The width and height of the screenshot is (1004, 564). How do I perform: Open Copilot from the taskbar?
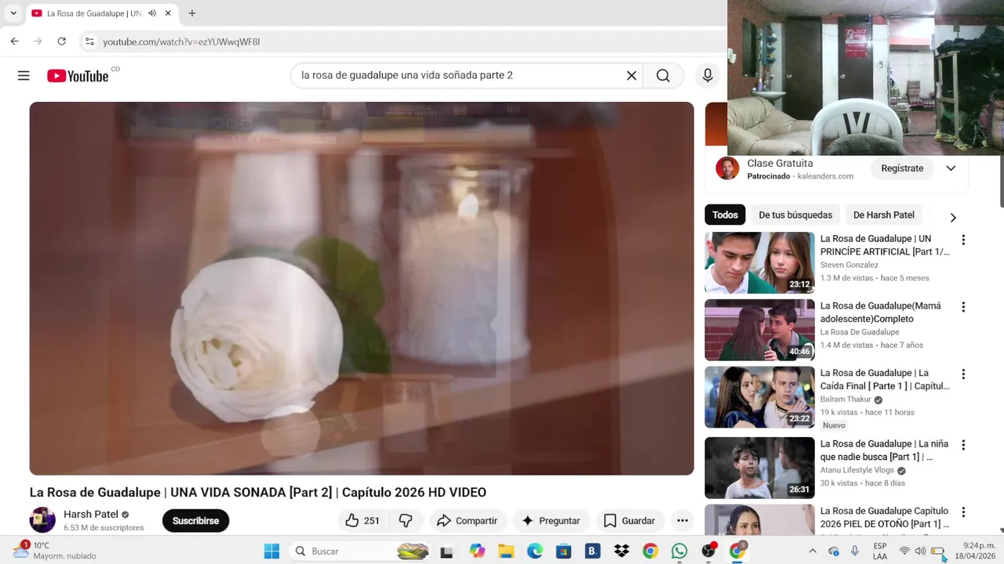pyautogui.click(x=477, y=551)
